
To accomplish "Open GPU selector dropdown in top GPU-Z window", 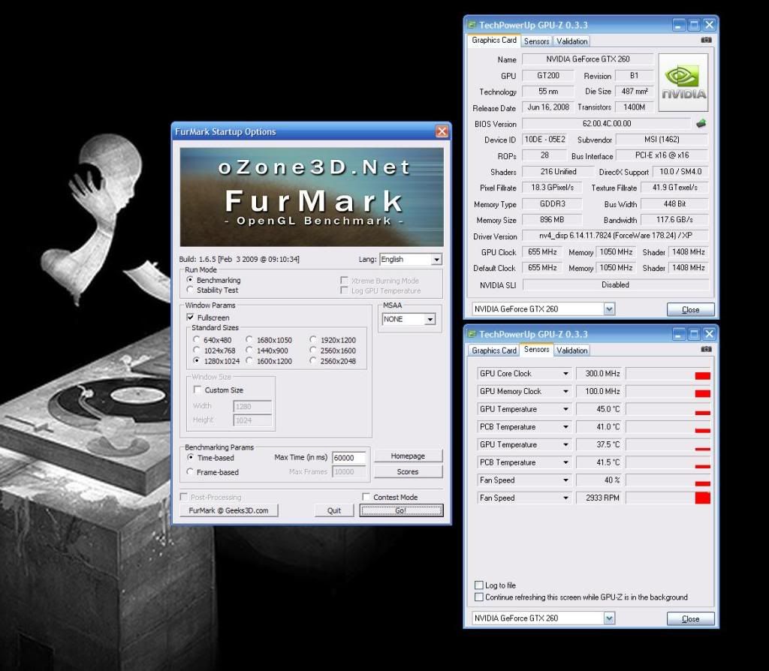I will [x=609, y=308].
